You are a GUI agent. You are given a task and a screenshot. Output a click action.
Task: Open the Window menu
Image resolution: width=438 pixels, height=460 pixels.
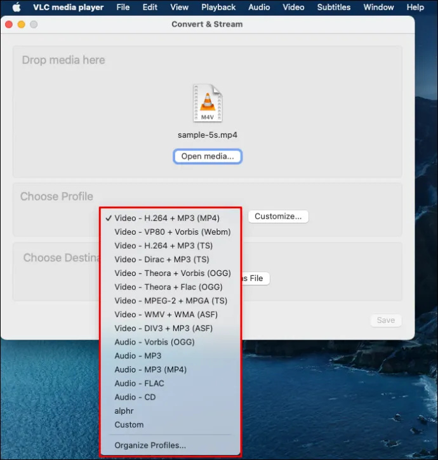tap(378, 8)
